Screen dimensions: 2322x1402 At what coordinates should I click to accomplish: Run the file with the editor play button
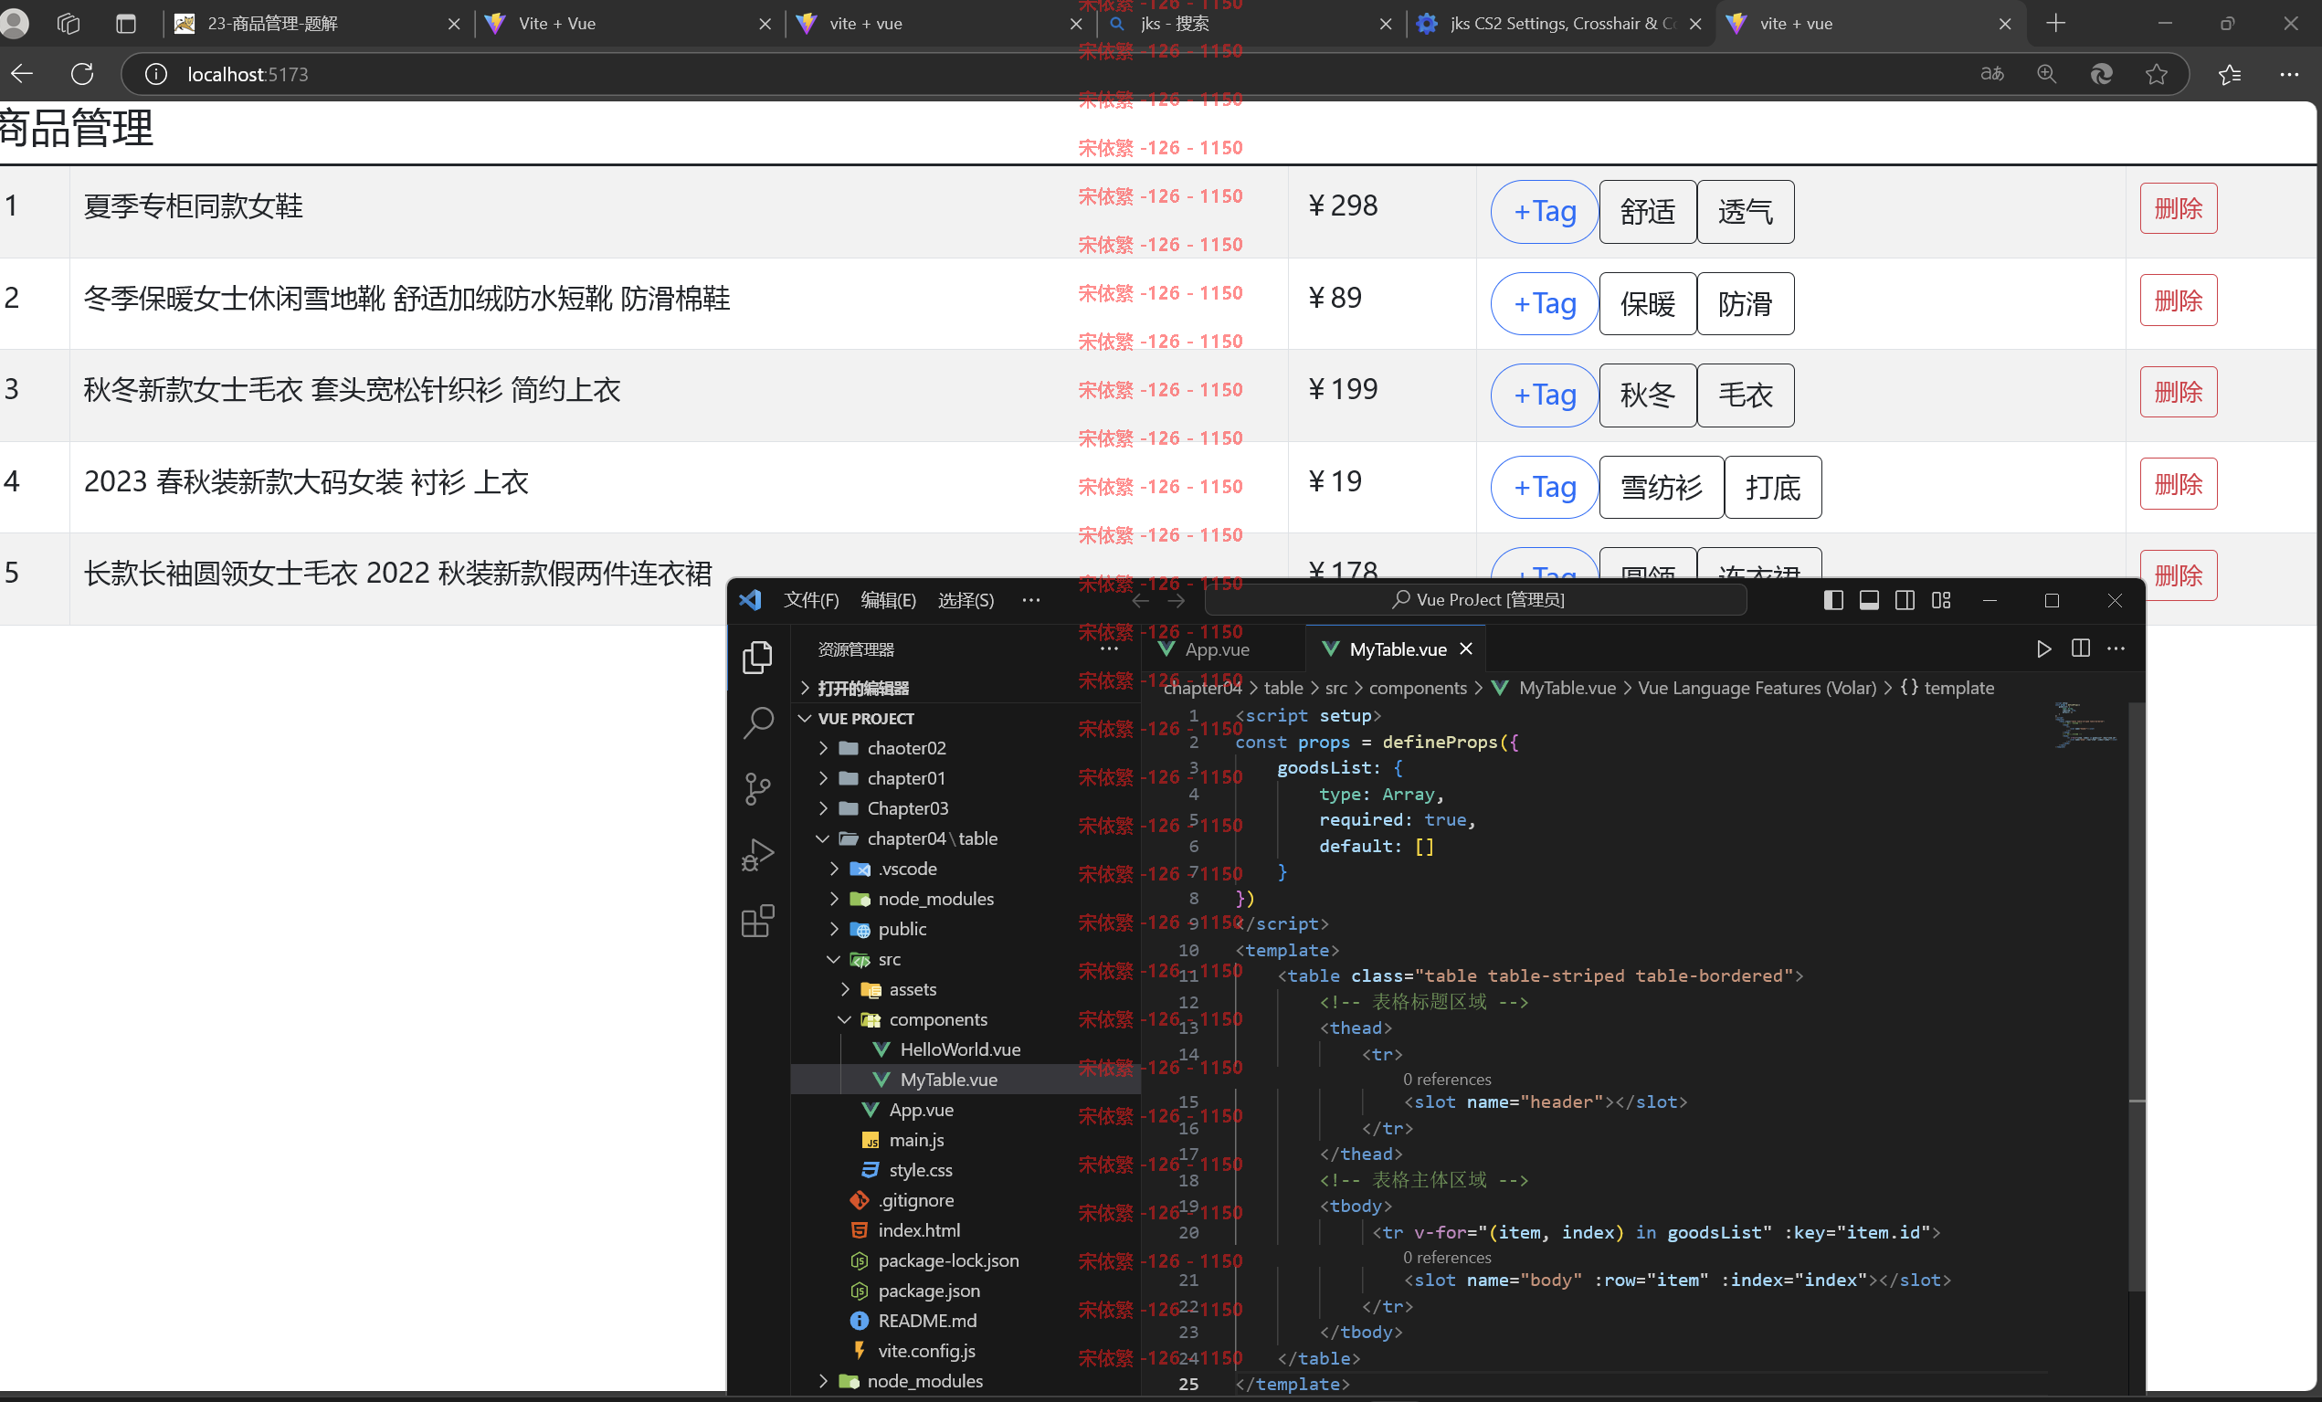[2043, 649]
